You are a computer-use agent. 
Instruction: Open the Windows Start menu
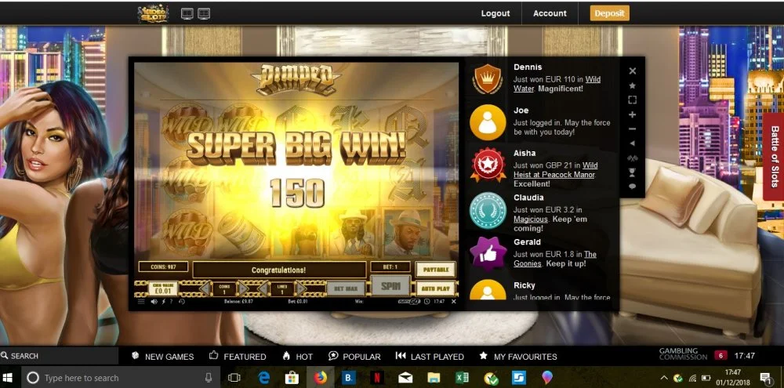[9, 378]
